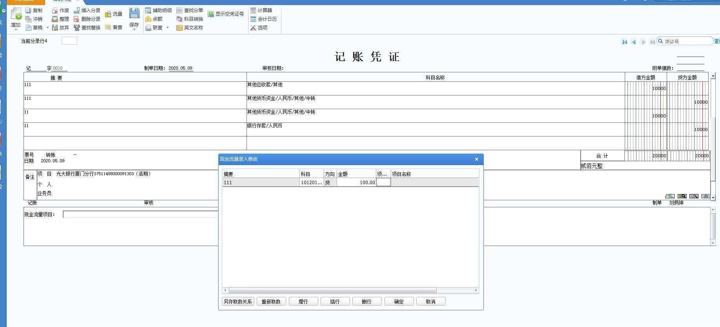
Task: Click the voucher table scroll-up arrow
Action: click(713, 75)
